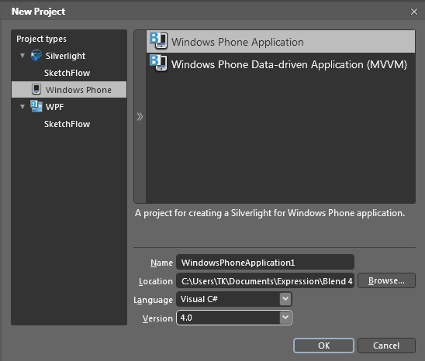Select SketchFlow under WPF

(x=67, y=124)
